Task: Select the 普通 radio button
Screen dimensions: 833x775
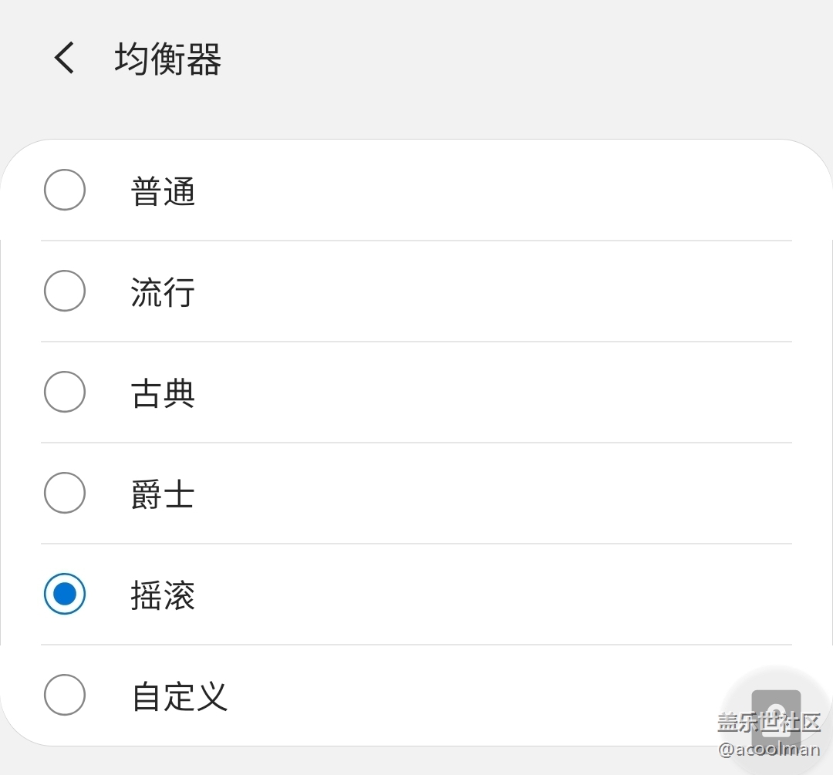Action: point(65,190)
